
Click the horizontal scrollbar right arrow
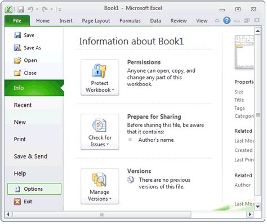pyautogui.click(x=250, y=214)
